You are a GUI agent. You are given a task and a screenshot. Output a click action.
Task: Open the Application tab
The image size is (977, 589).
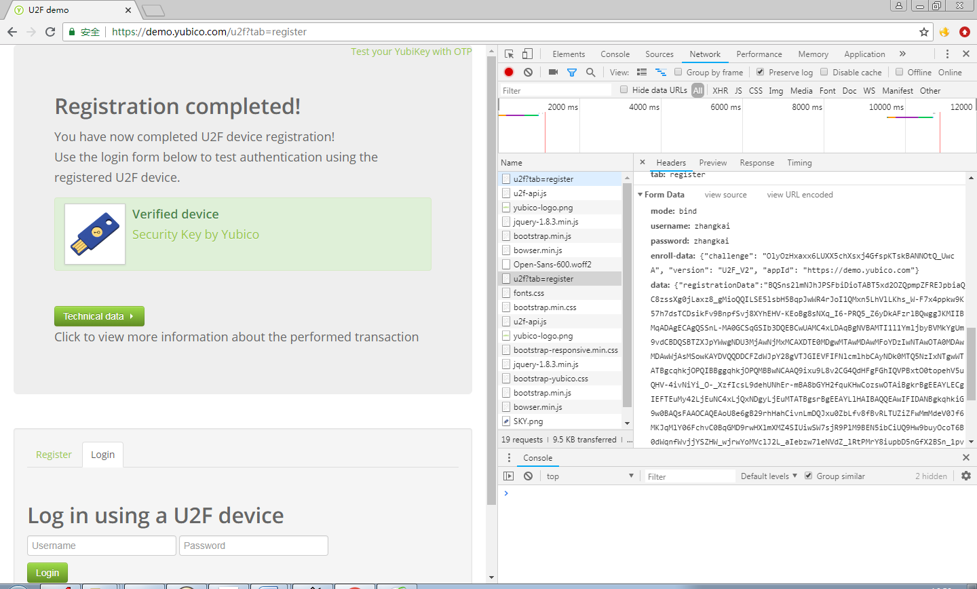(864, 54)
